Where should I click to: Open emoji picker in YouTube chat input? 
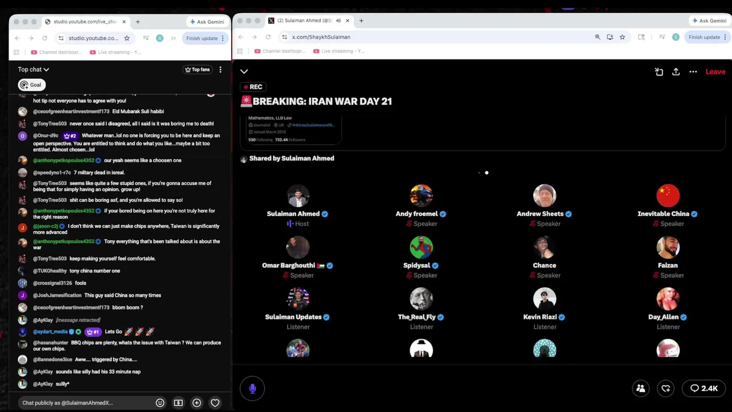tap(160, 403)
